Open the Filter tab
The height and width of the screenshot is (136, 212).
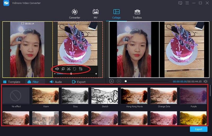pyautogui.click(x=33, y=82)
